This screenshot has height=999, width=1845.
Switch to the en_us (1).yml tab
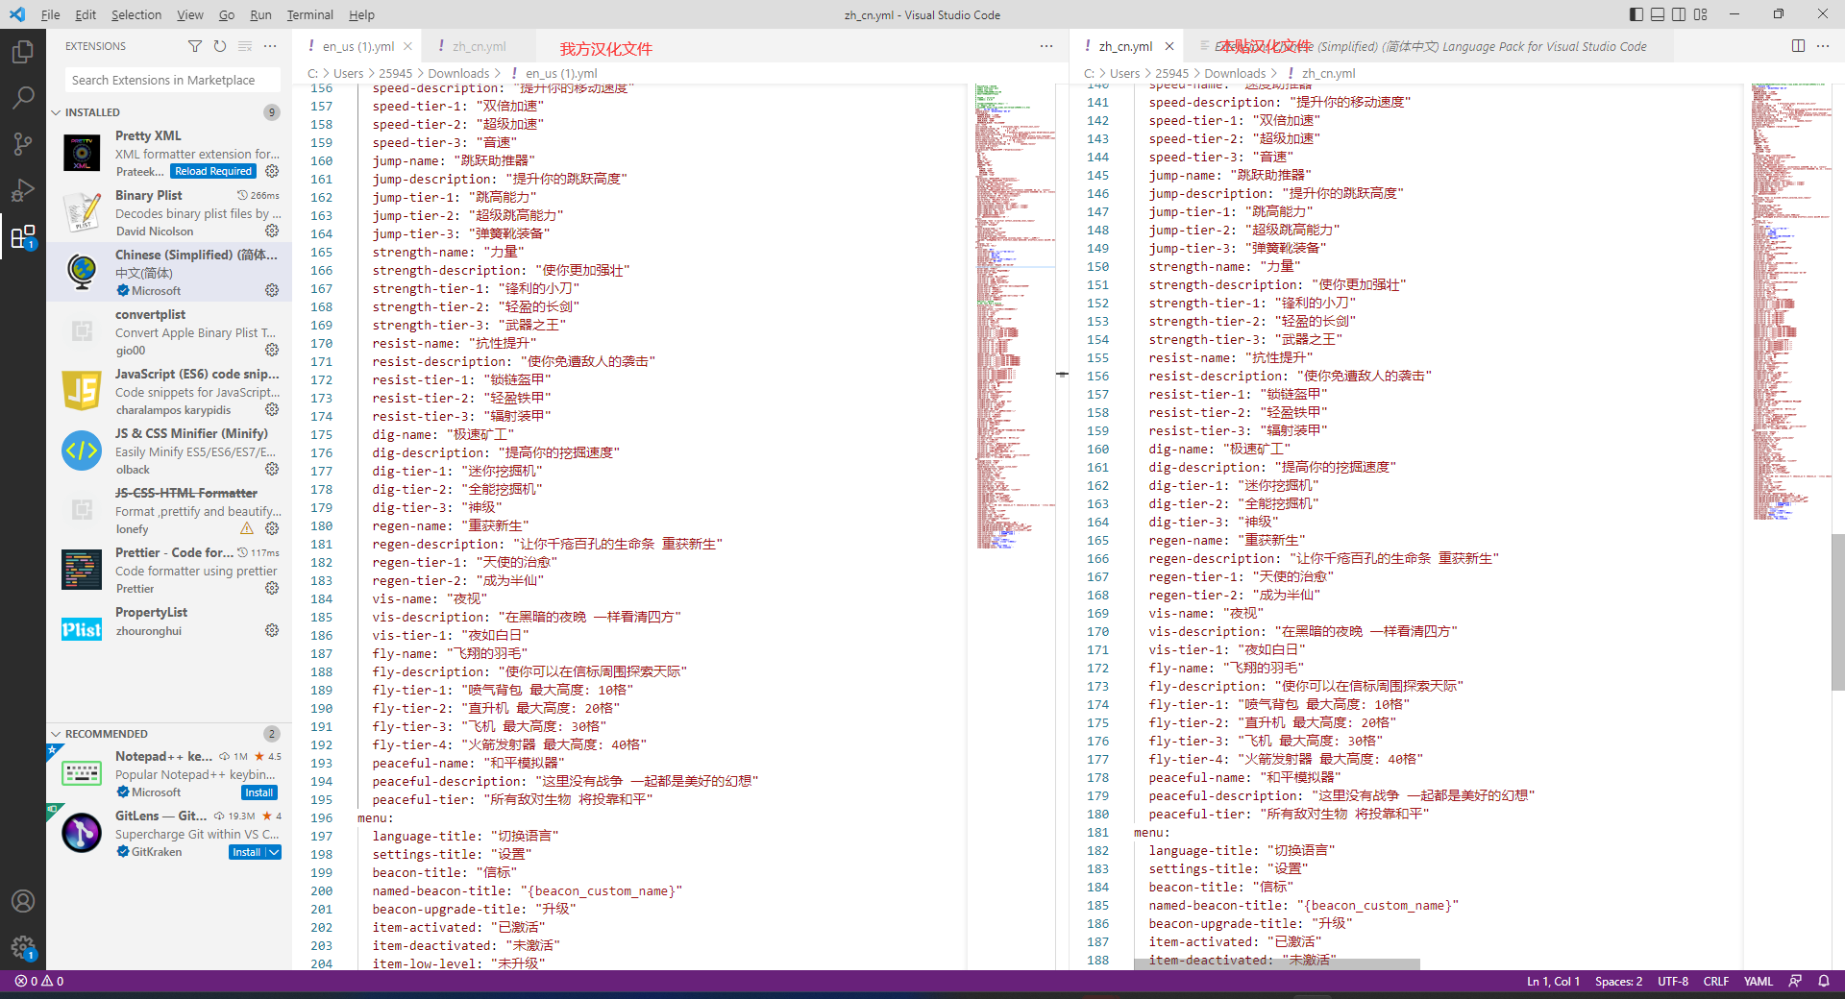pyautogui.click(x=357, y=46)
